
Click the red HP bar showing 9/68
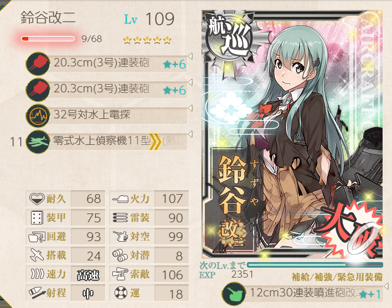coord(48,39)
